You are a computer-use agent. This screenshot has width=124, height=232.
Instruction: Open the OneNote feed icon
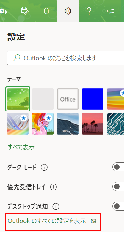[x=4, y=11]
